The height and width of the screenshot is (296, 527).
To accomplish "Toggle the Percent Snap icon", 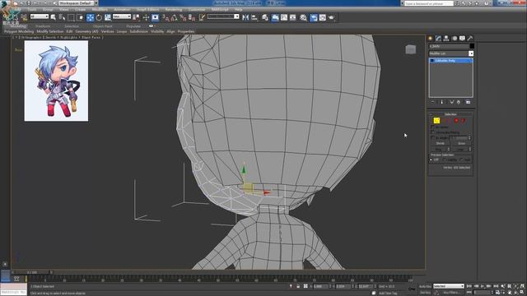I will [183, 18].
